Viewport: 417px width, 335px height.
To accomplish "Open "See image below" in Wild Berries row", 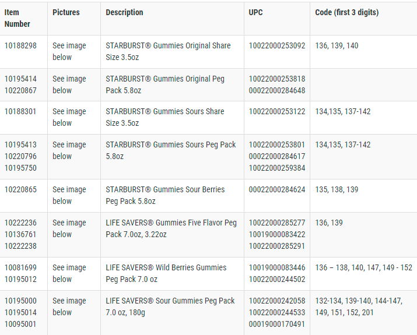I will click(69, 273).
